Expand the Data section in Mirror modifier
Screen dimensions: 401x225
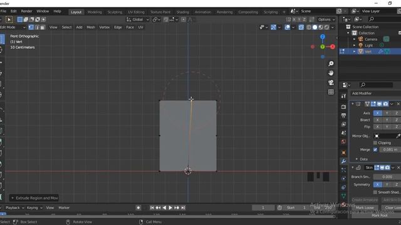click(x=357, y=159)
